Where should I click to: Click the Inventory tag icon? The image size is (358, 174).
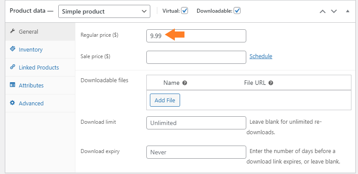coord(13,49)
